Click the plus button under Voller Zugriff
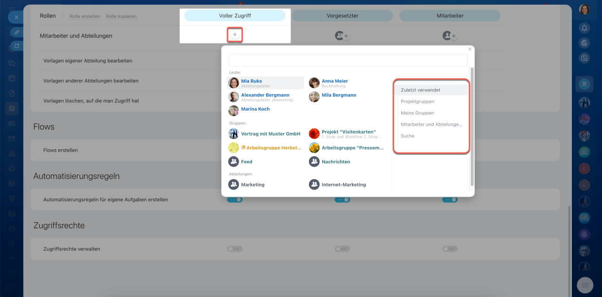The image size is (602, 297). 235,35
